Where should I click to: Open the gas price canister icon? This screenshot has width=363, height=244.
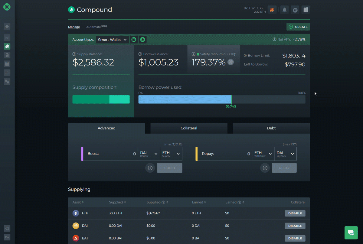coord(306,10)
